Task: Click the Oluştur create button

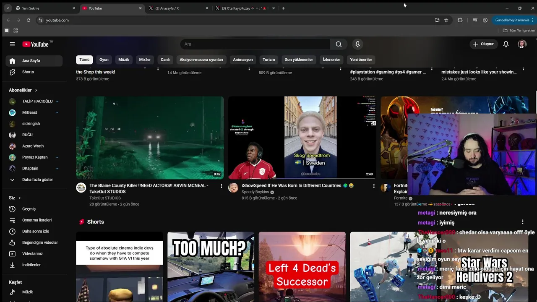Action: click(483, 44)
